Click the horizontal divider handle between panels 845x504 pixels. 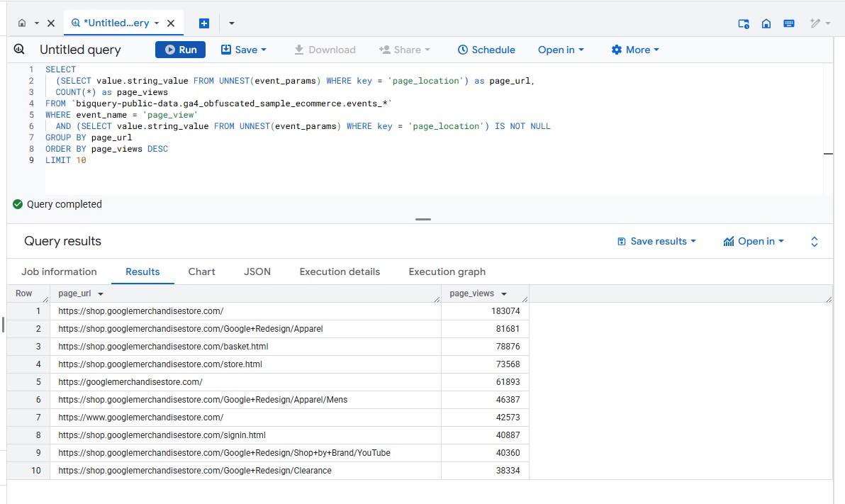click(x=423, y=219)
